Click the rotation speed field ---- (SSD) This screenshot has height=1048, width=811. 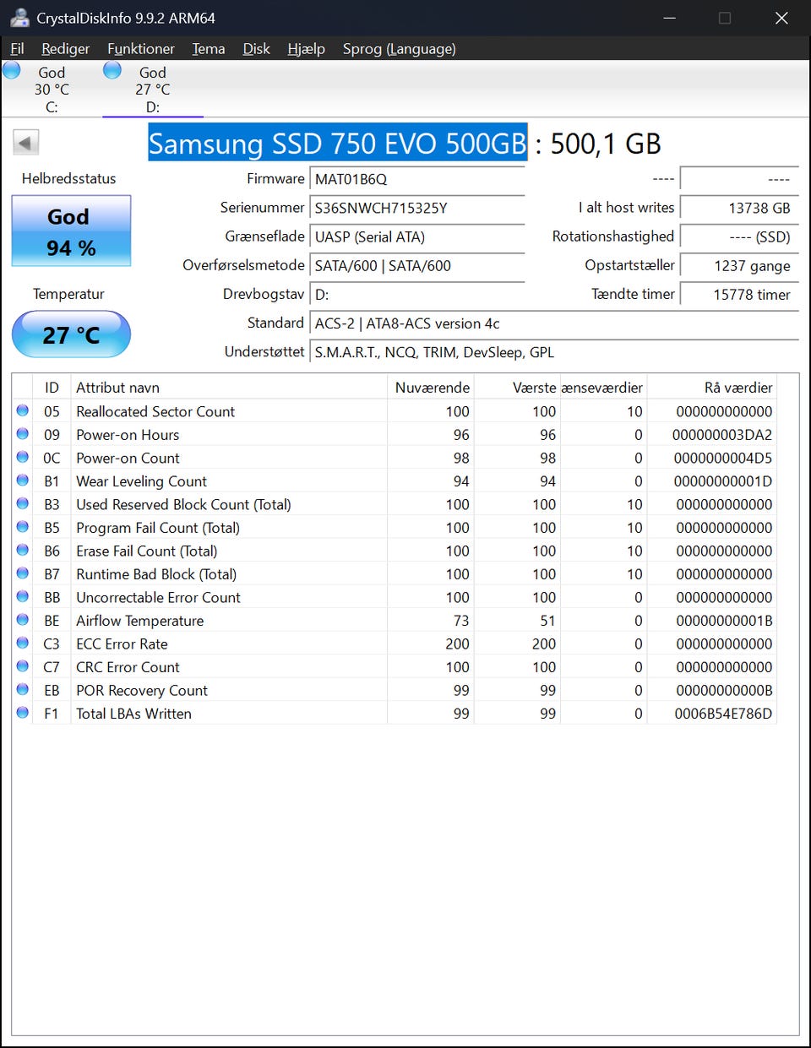tap(739, 236)
